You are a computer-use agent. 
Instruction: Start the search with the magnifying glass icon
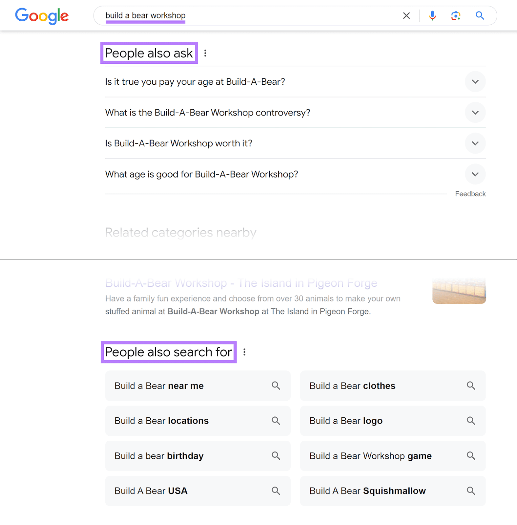coord(480,15)
